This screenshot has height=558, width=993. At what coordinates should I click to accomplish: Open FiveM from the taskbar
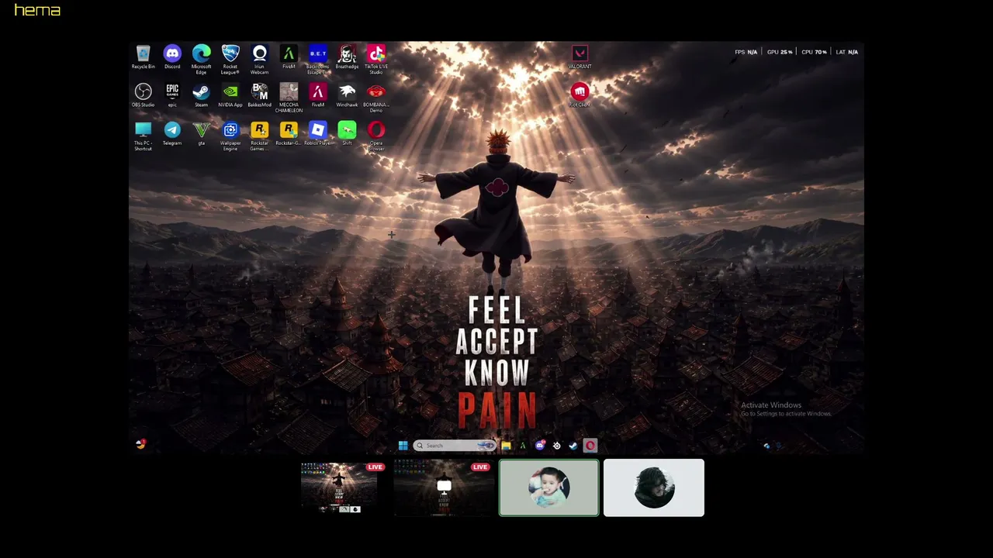pos(523,446)
